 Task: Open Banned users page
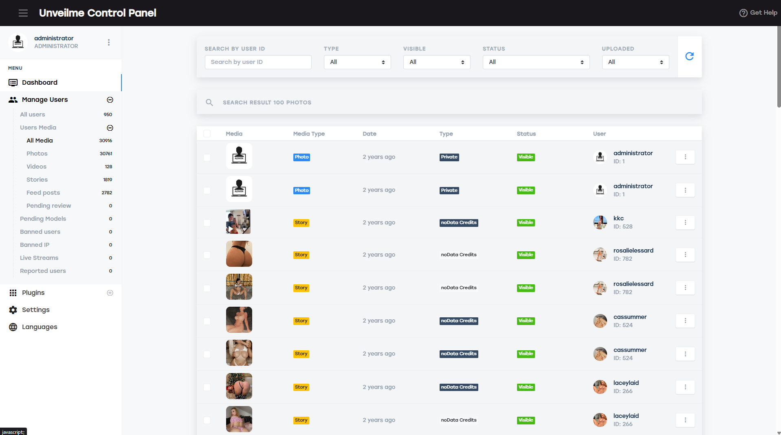[x=40, y=232]
